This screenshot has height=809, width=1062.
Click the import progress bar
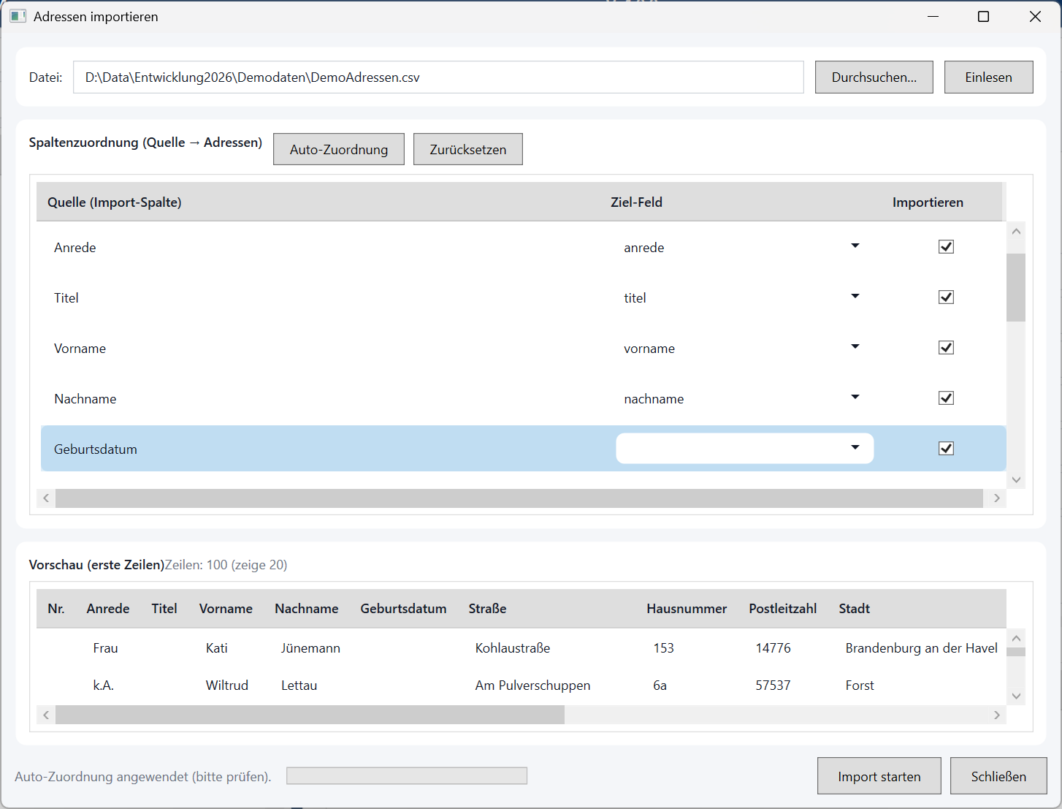(x=406, y=776)
